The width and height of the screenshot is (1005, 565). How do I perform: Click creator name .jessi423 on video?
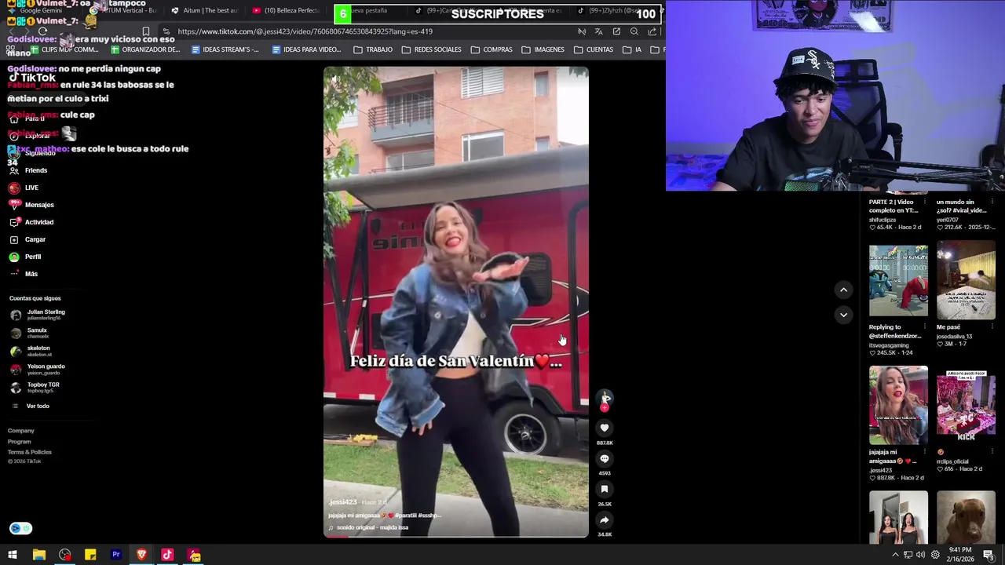(x=343, y=502)
